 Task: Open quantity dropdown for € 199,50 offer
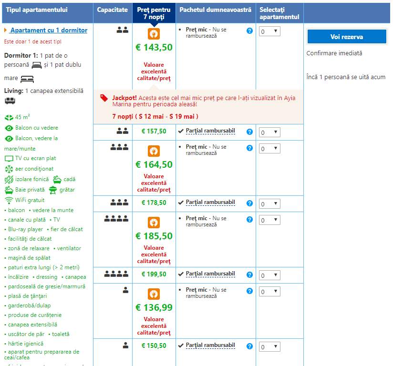tap(269, 275)
